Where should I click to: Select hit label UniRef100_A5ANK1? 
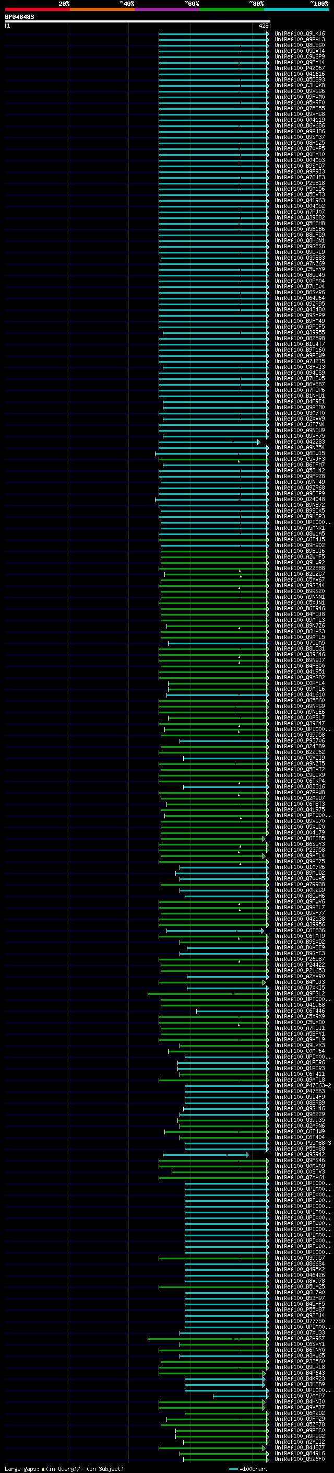point(300,528)
